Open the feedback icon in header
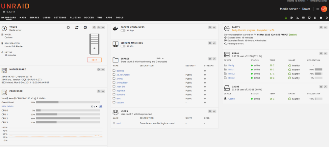Screen dimensions: 329x147 pos(303,18)
